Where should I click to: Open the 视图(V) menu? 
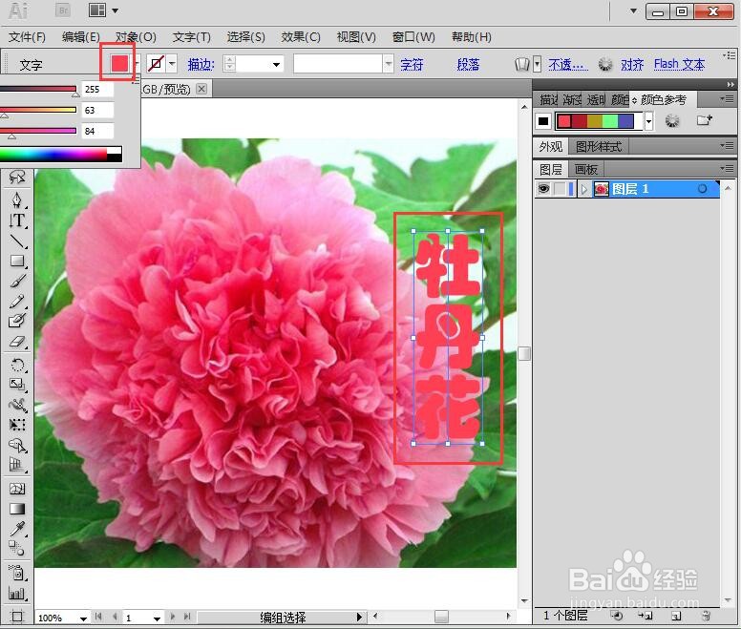click(x=356, y=37)
